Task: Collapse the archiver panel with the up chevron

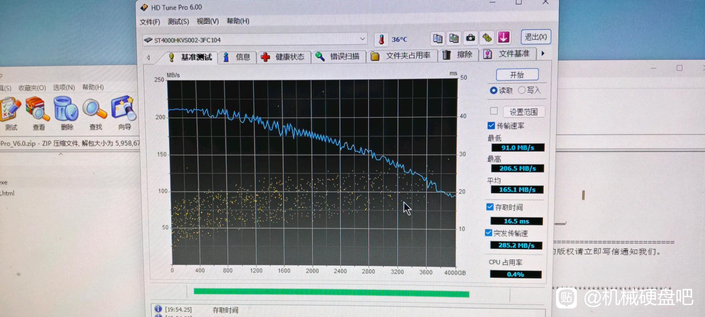Action: point(61,154)
